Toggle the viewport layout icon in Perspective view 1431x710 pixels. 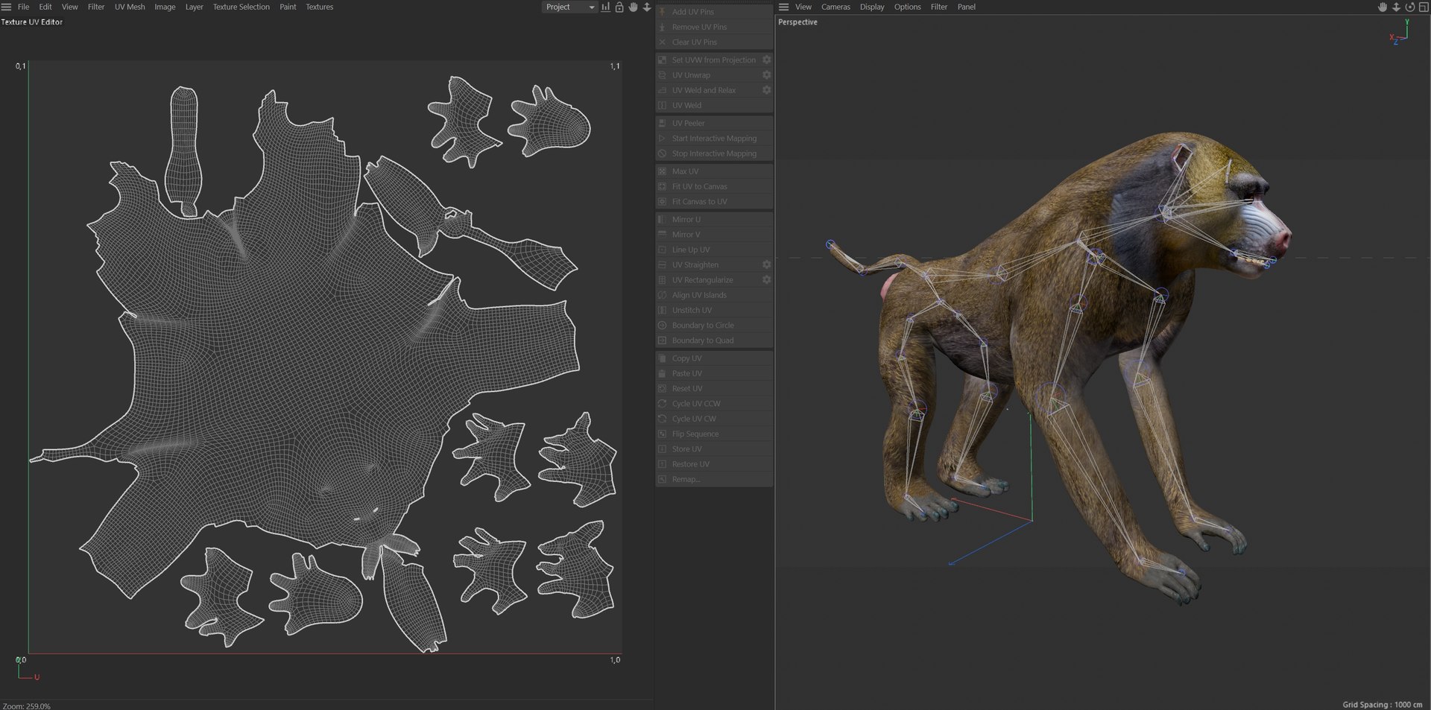1423,7
